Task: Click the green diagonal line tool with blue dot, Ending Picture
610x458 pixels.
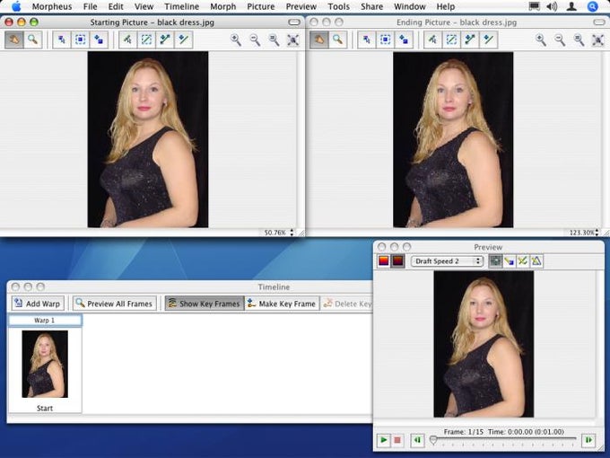Action: [489, 40]
